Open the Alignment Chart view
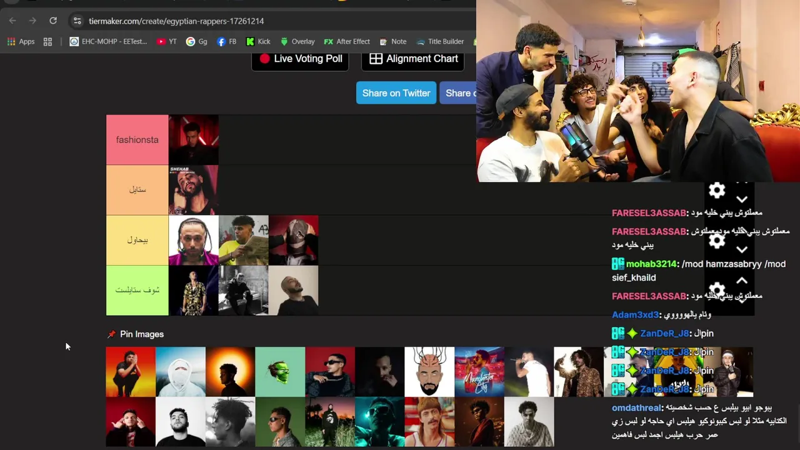800x450 pixels. [413, 59]
